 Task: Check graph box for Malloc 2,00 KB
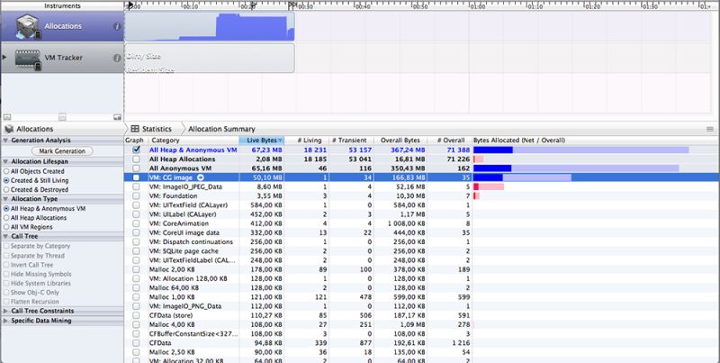click(136, 269)
